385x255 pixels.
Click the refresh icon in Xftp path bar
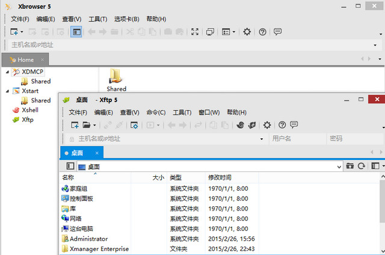(361, 167)
